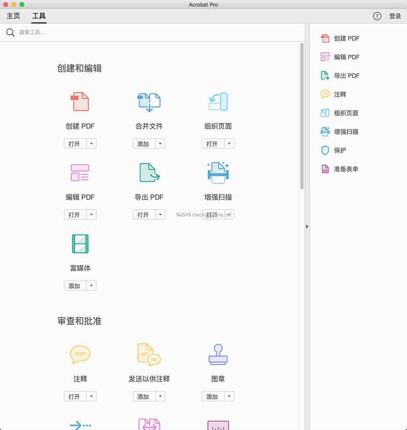Click the Combine Files (合并文件) icon
The width and height of the screenshot is (407, 430).
[x=149, y=102]
